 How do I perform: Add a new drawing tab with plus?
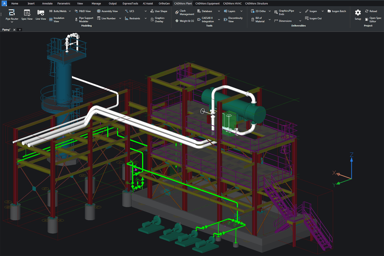click(x=20, y=30)
